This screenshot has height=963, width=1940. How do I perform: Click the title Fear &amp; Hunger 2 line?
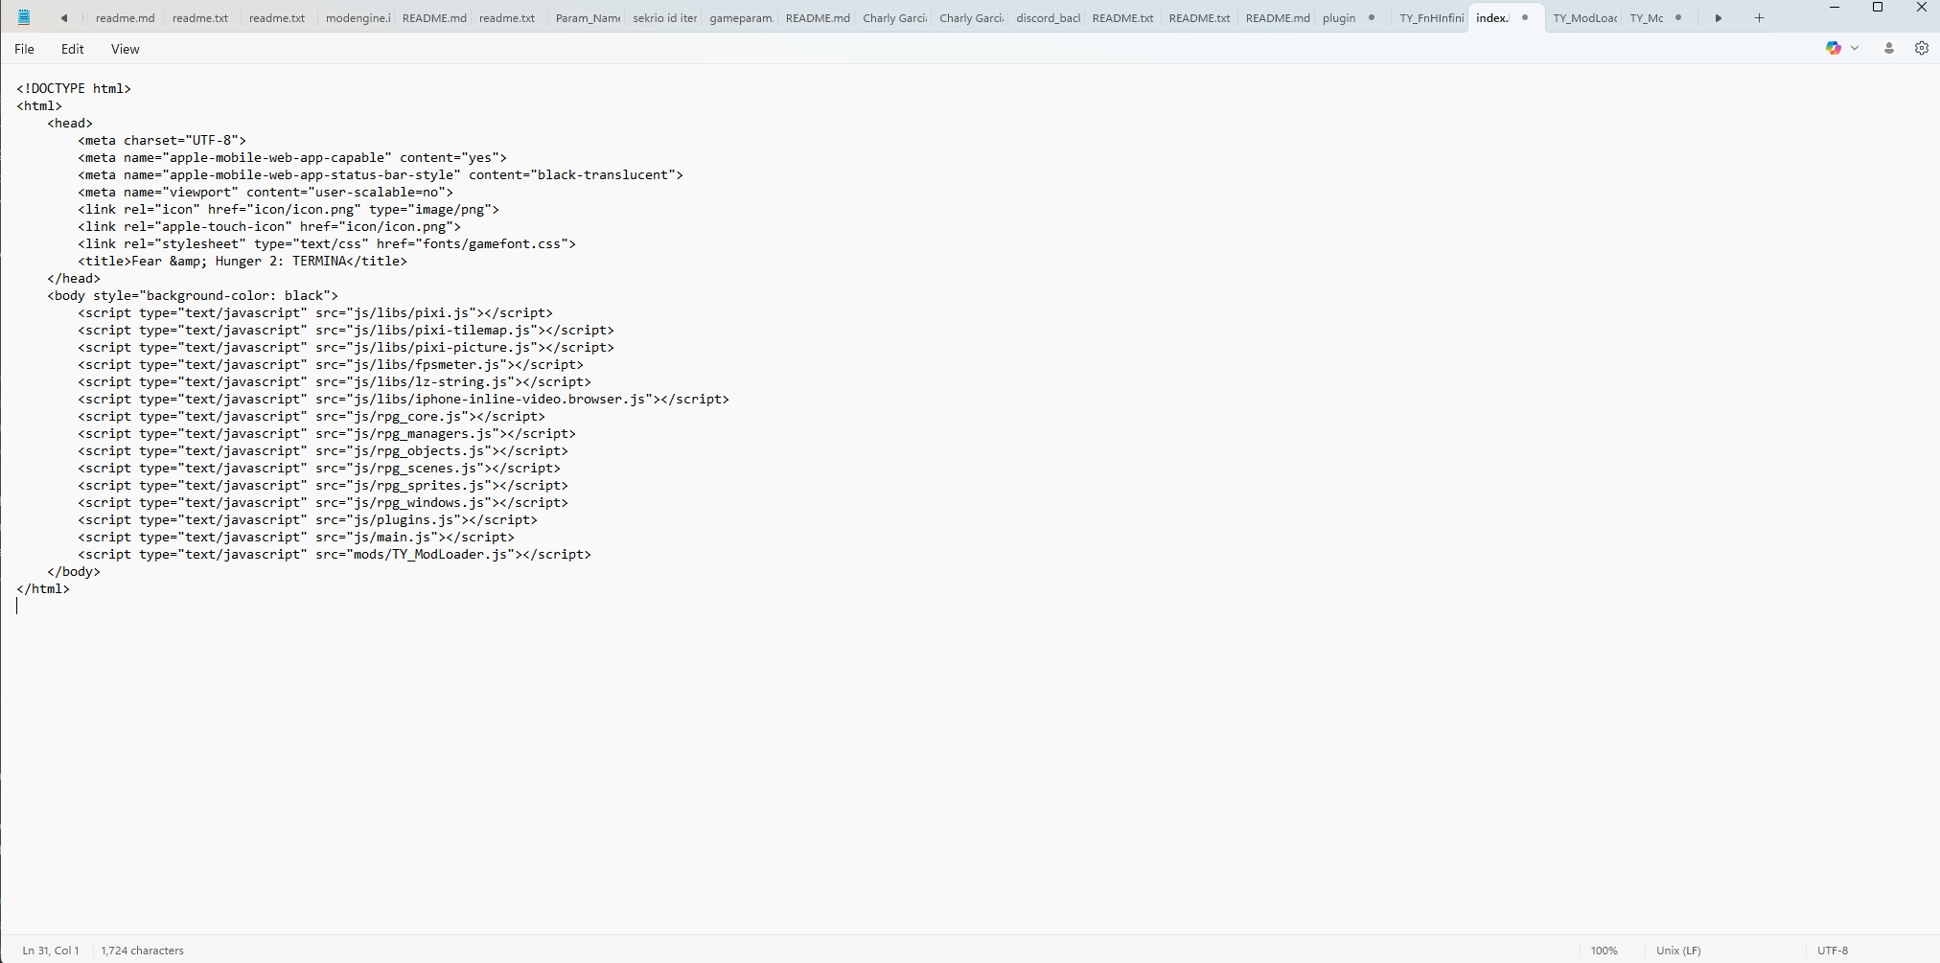coord(242,261)
